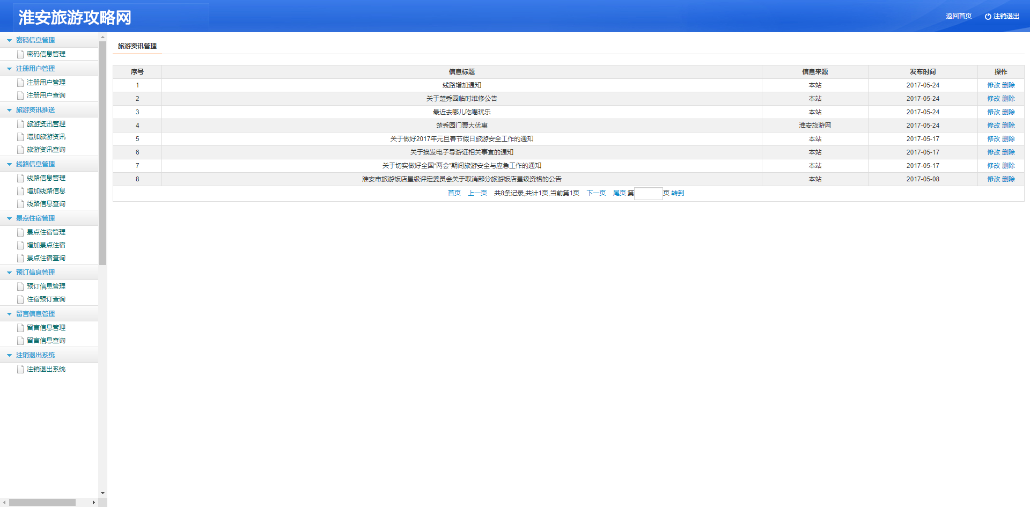Collapse the 预订信息管理 section arrow
The width and height of the screenshot is (1030, 507).
tap(9, 273)
